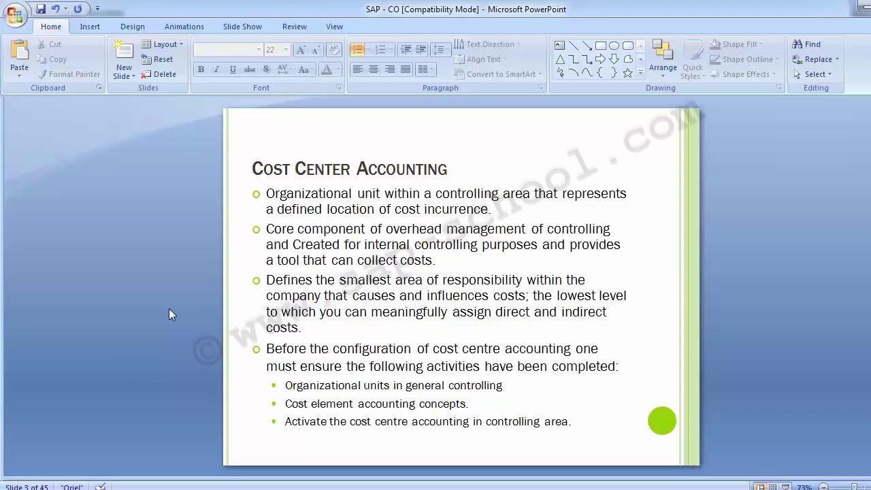Apply font color swatch
Viewport: 871px width, 490px height.
pyautogui.click(x=327, y=69)
